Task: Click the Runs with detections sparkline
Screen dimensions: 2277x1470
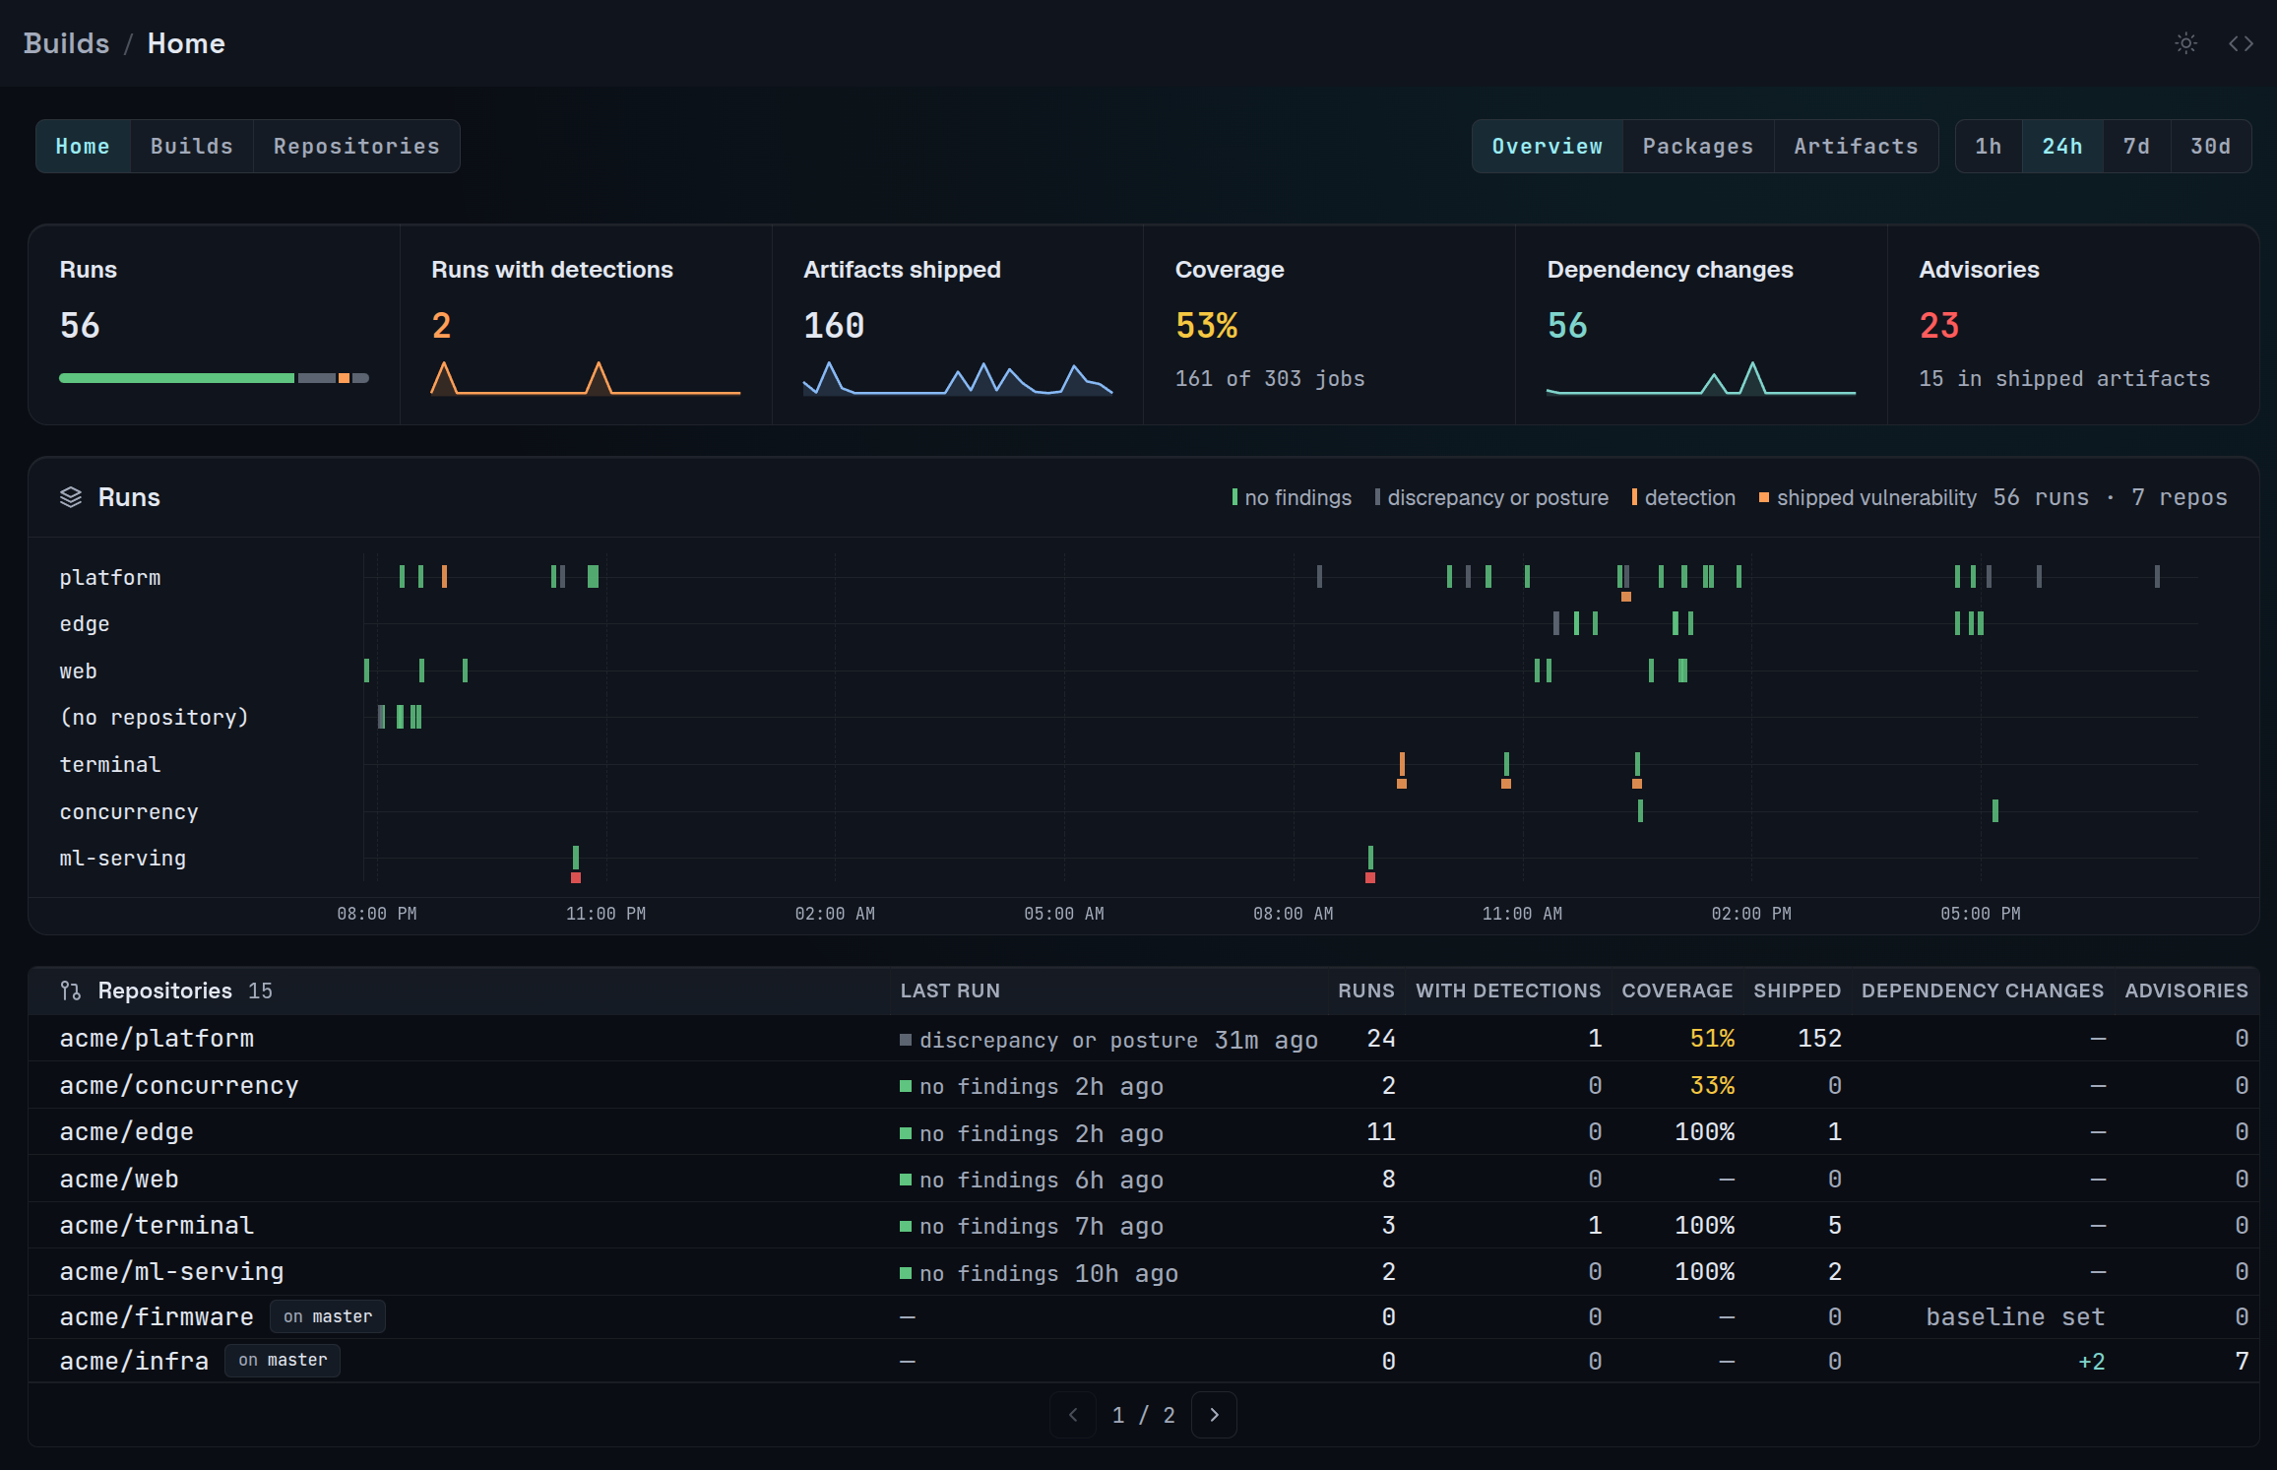Action: pos(586,378)
